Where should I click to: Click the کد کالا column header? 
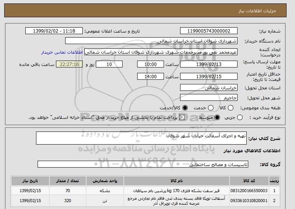tap(249, 181)
